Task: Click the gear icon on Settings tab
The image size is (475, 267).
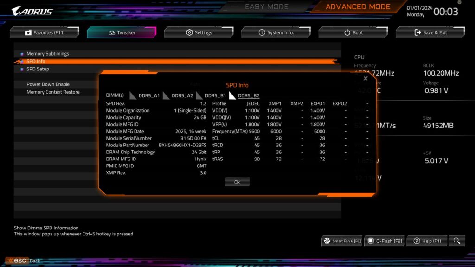Action: [189, 32]
